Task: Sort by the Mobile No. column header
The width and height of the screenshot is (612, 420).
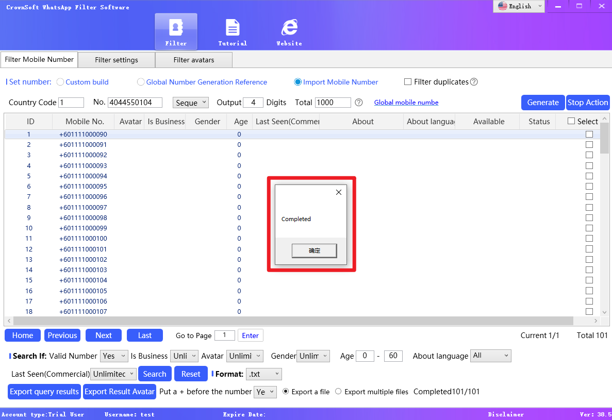Action: point(85,122)
